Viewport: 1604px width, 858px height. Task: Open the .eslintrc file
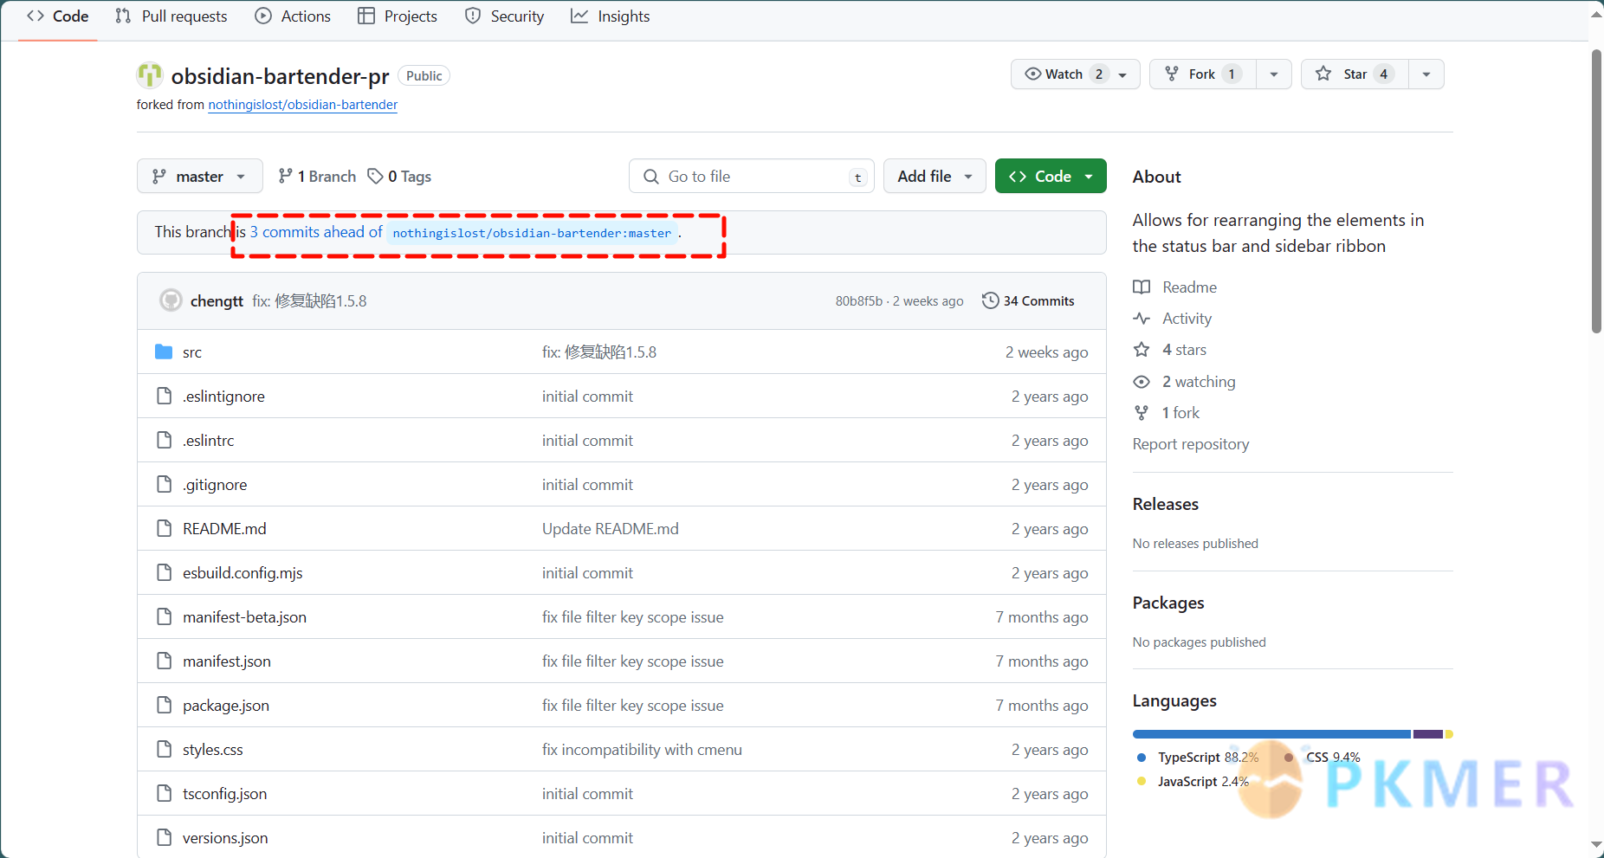(208, 441)
